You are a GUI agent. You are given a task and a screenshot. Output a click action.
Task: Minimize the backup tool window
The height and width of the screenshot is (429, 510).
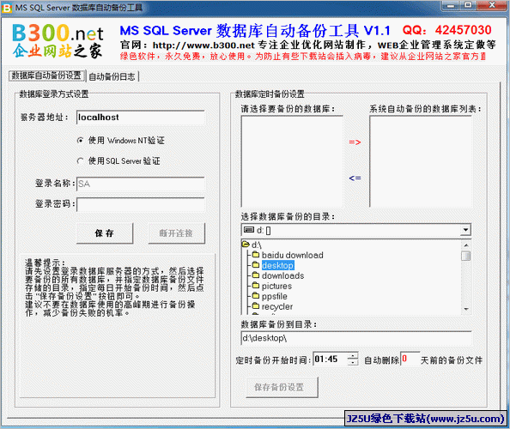(451, 5)
